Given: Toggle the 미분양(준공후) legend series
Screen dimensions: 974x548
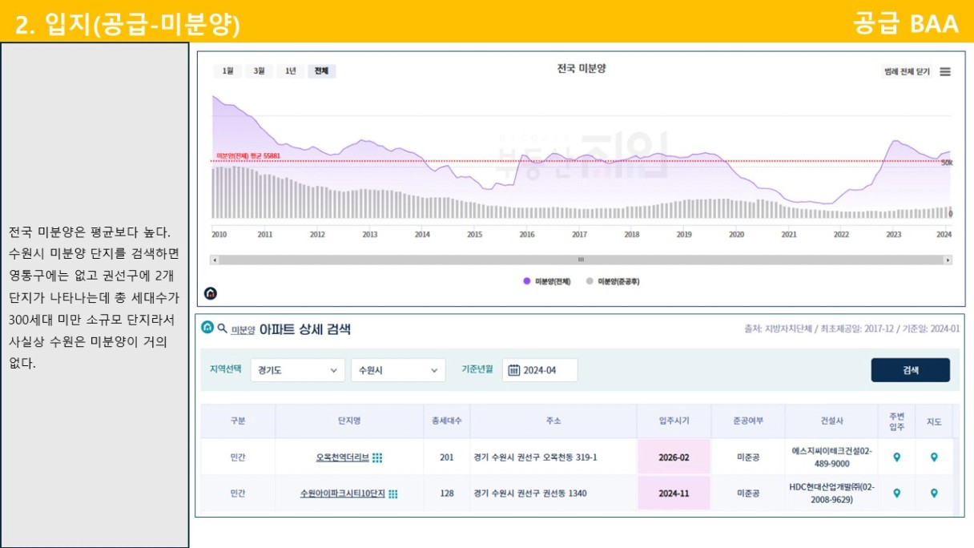Looking at the screenshot, I should point(613,281).
